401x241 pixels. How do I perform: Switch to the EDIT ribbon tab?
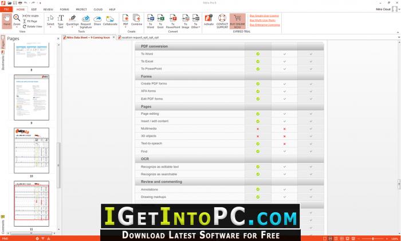point(34,10)
